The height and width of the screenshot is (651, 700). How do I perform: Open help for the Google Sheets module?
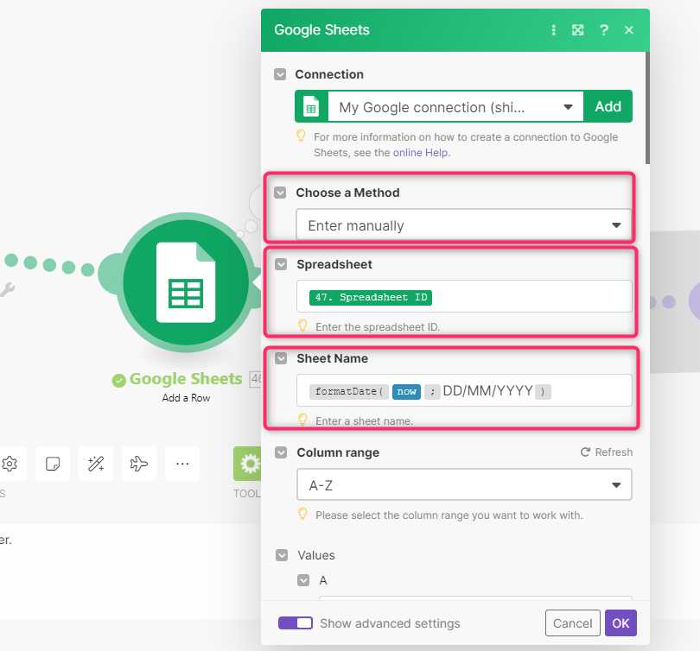(604, 29)
